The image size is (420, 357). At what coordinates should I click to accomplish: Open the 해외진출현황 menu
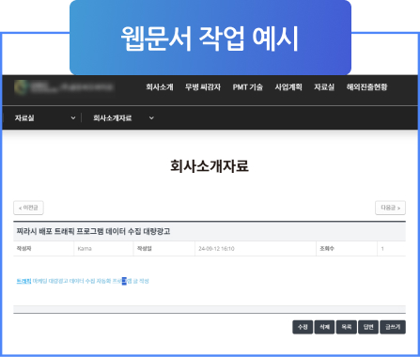click(x=366, y=87)
